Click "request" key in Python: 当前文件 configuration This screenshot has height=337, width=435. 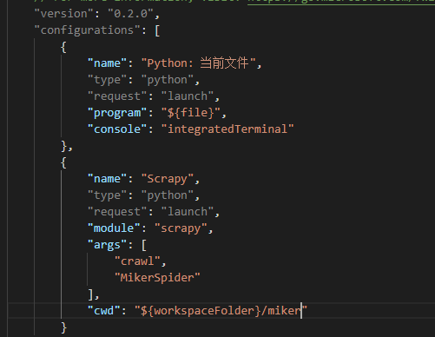(117, 96)
